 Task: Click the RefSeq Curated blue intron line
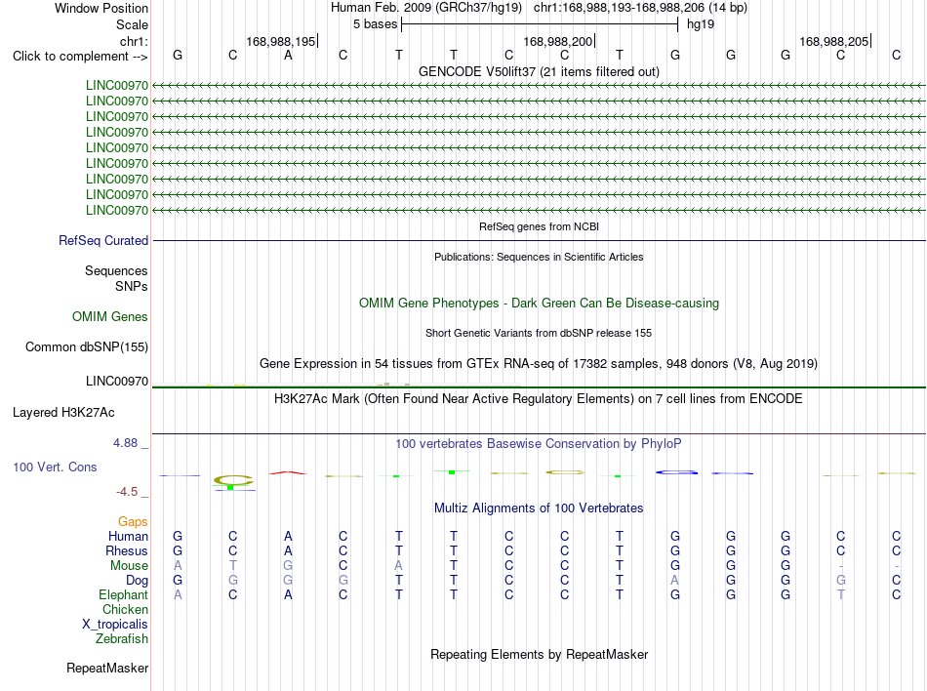pyautogui.click(x=539, y=240)
